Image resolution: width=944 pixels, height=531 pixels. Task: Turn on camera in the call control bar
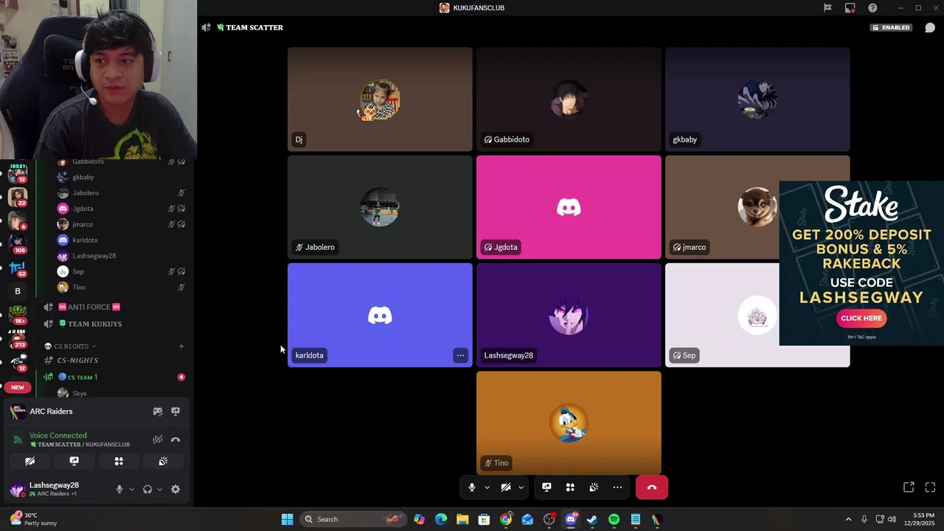(506, 487)
